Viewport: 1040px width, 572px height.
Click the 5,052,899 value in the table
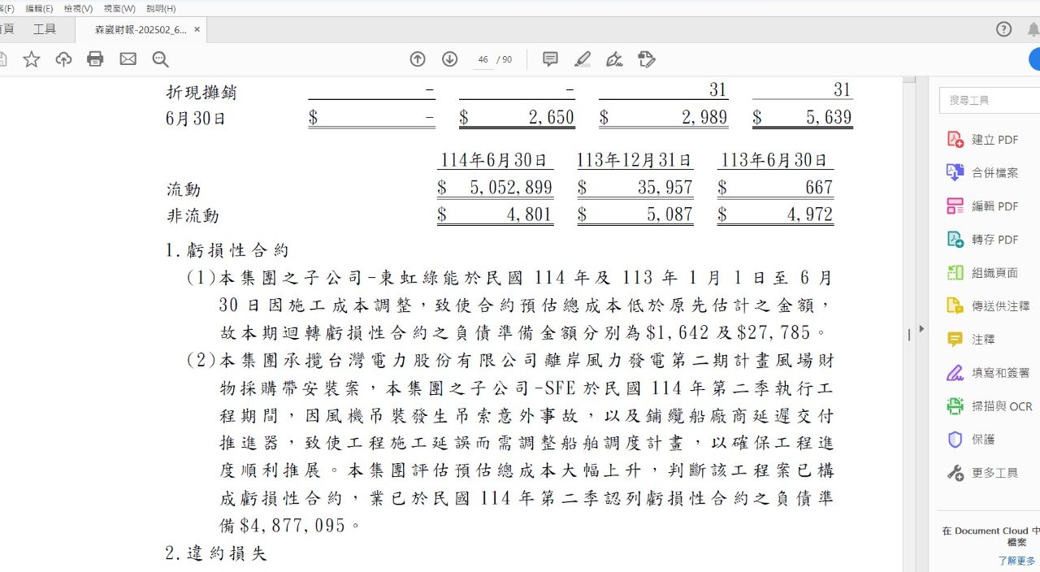click(x=511, y=188)
